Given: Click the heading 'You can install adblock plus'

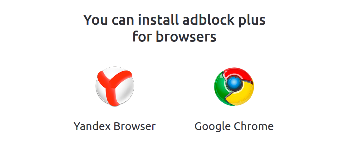Looking at the screenshot, I should (174, 20).
